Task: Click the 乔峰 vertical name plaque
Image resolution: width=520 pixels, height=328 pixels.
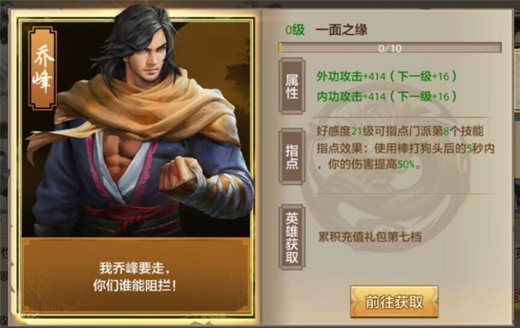Action: tap(42, 69)
